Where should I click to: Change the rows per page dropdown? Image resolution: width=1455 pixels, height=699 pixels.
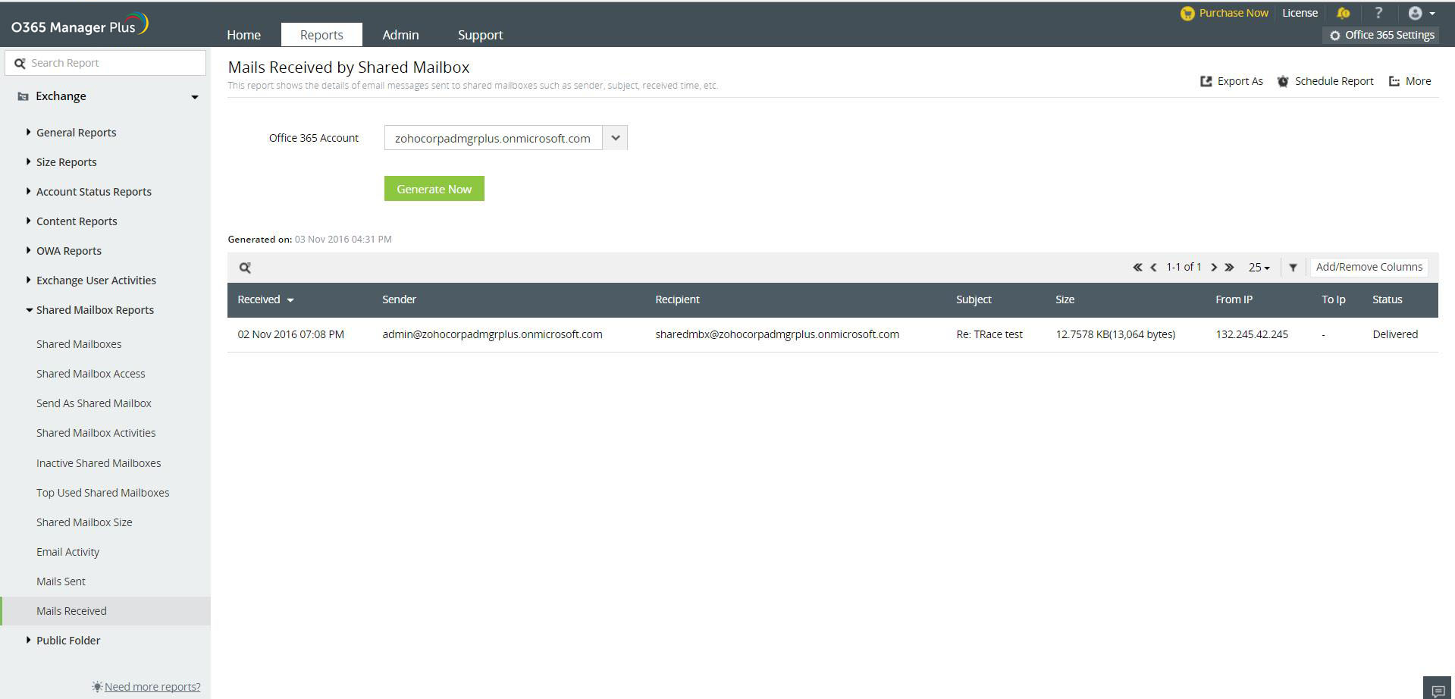1259,268
